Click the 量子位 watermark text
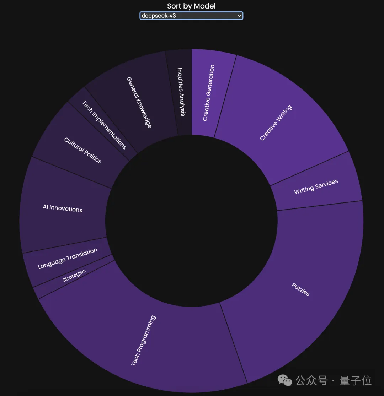Screen dimensions: 384x396 (356, 380)
